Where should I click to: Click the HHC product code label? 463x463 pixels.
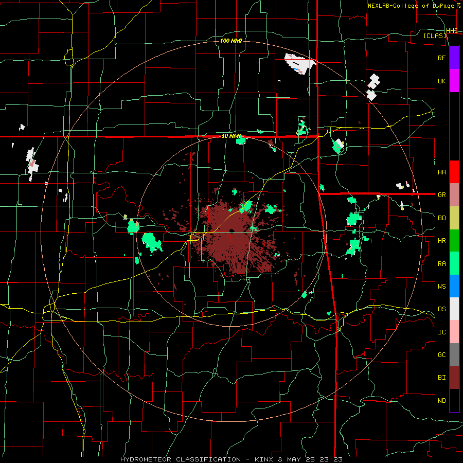click(x=452, y=31)
